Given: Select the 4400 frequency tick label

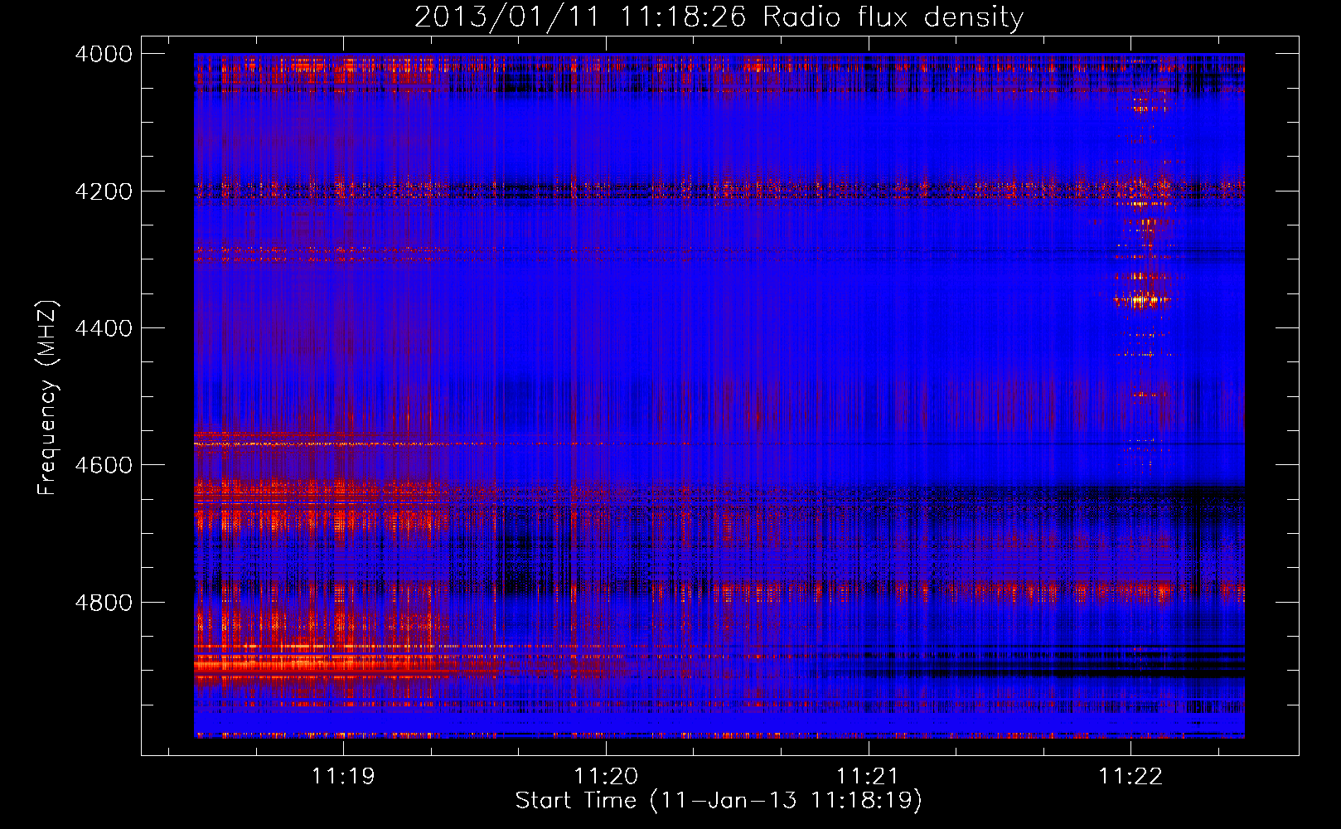Looking at the screenshot, I should tap(104, 328).
